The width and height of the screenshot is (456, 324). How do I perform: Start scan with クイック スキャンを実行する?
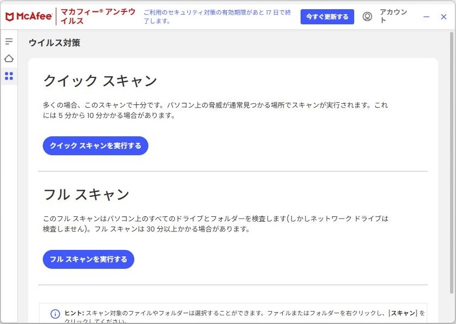[x=95, y=146]
